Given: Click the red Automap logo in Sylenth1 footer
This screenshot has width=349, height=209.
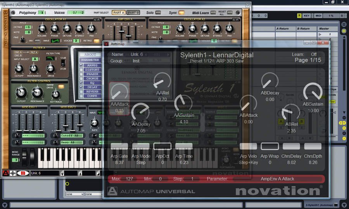Looking at the screenshot, I should pyautogui.click(x=5, y=173).
